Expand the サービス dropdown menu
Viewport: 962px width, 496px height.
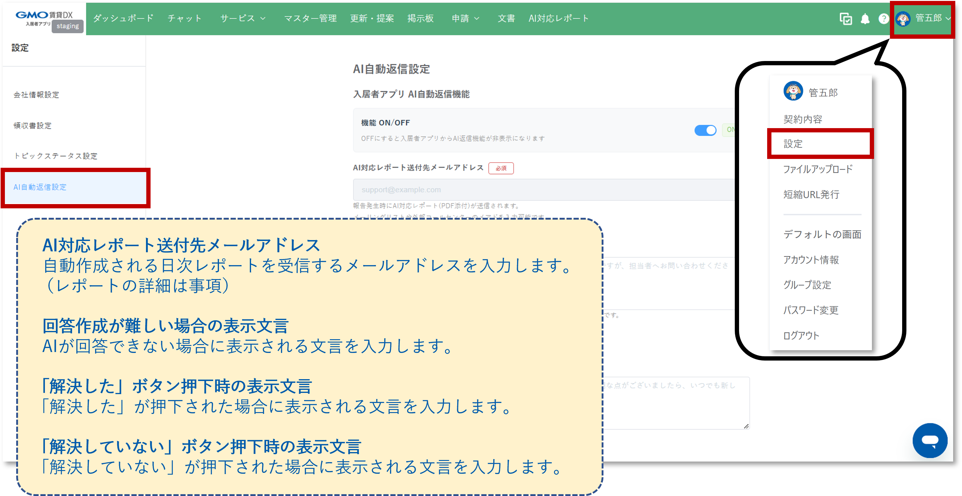(243, 18)
